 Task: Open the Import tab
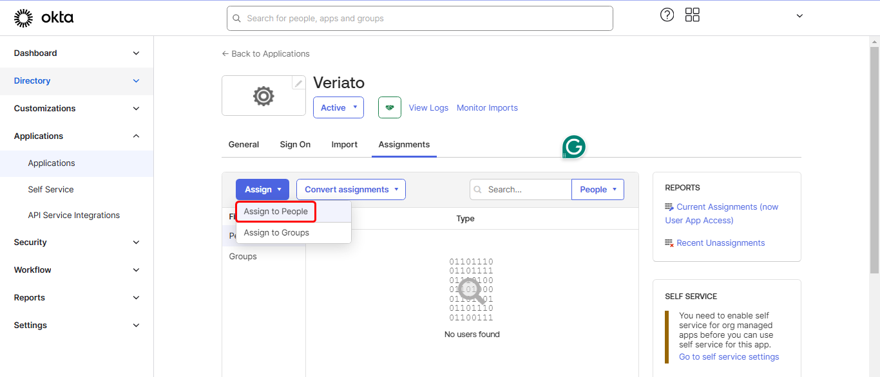[345, 145]
